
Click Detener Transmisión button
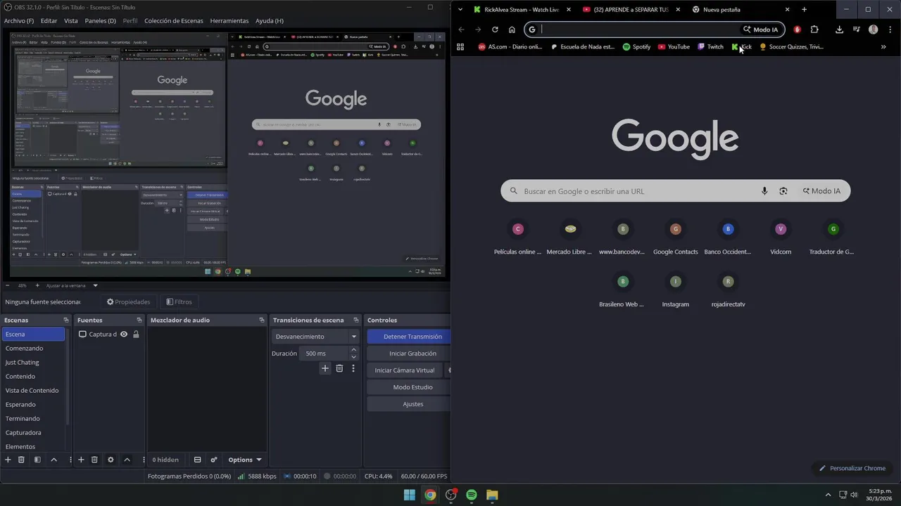[409, 337]
